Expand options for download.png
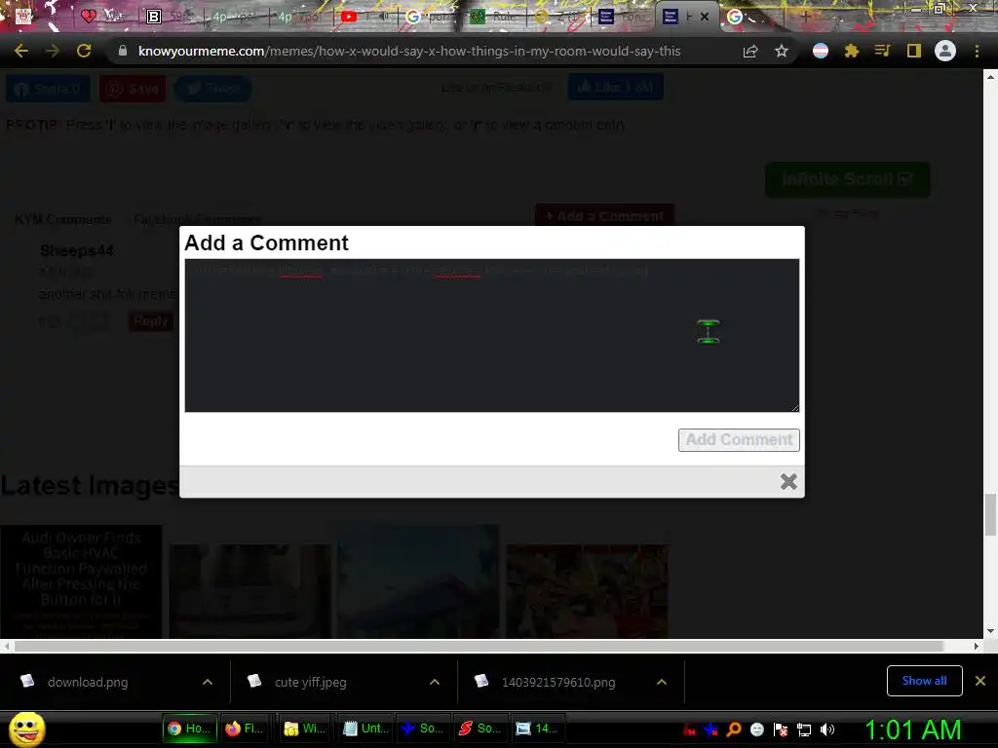998x748 pixels. click(x=208, y=682)
